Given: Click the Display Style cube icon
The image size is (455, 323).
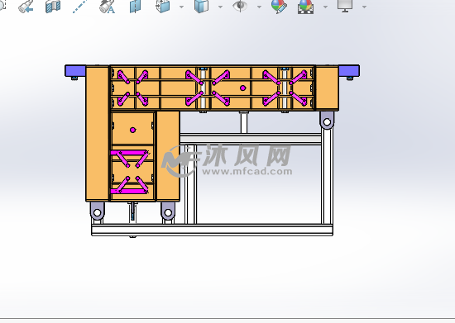Looking at the screenshot, I should point(201,7).
